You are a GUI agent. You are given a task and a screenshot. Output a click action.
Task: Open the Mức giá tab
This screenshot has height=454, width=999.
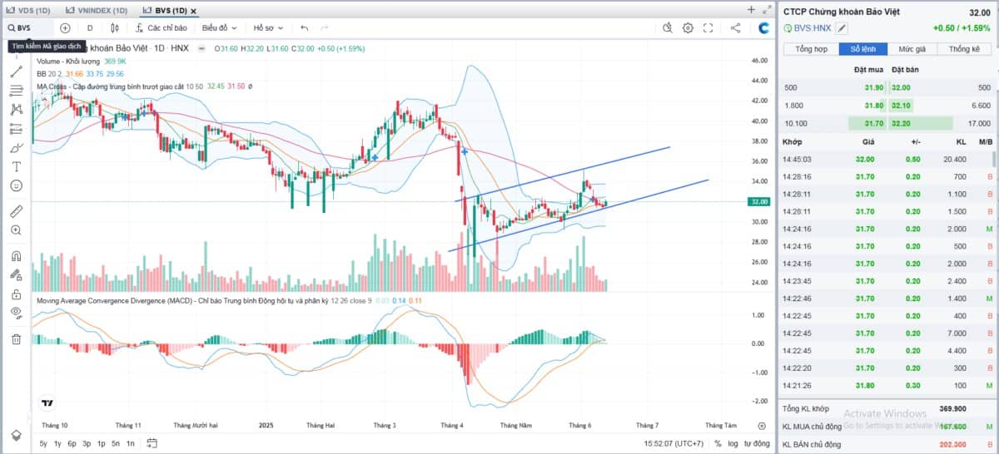coord(912,49)
